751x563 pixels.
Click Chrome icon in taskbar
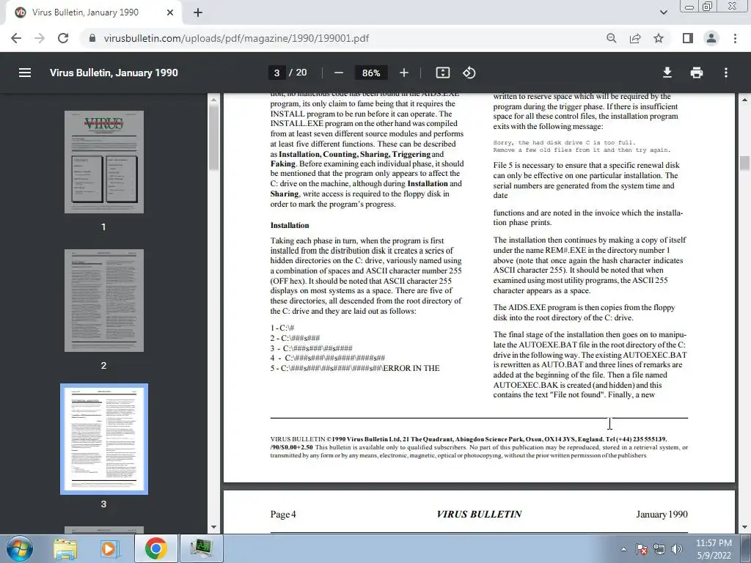click(155, 548)
